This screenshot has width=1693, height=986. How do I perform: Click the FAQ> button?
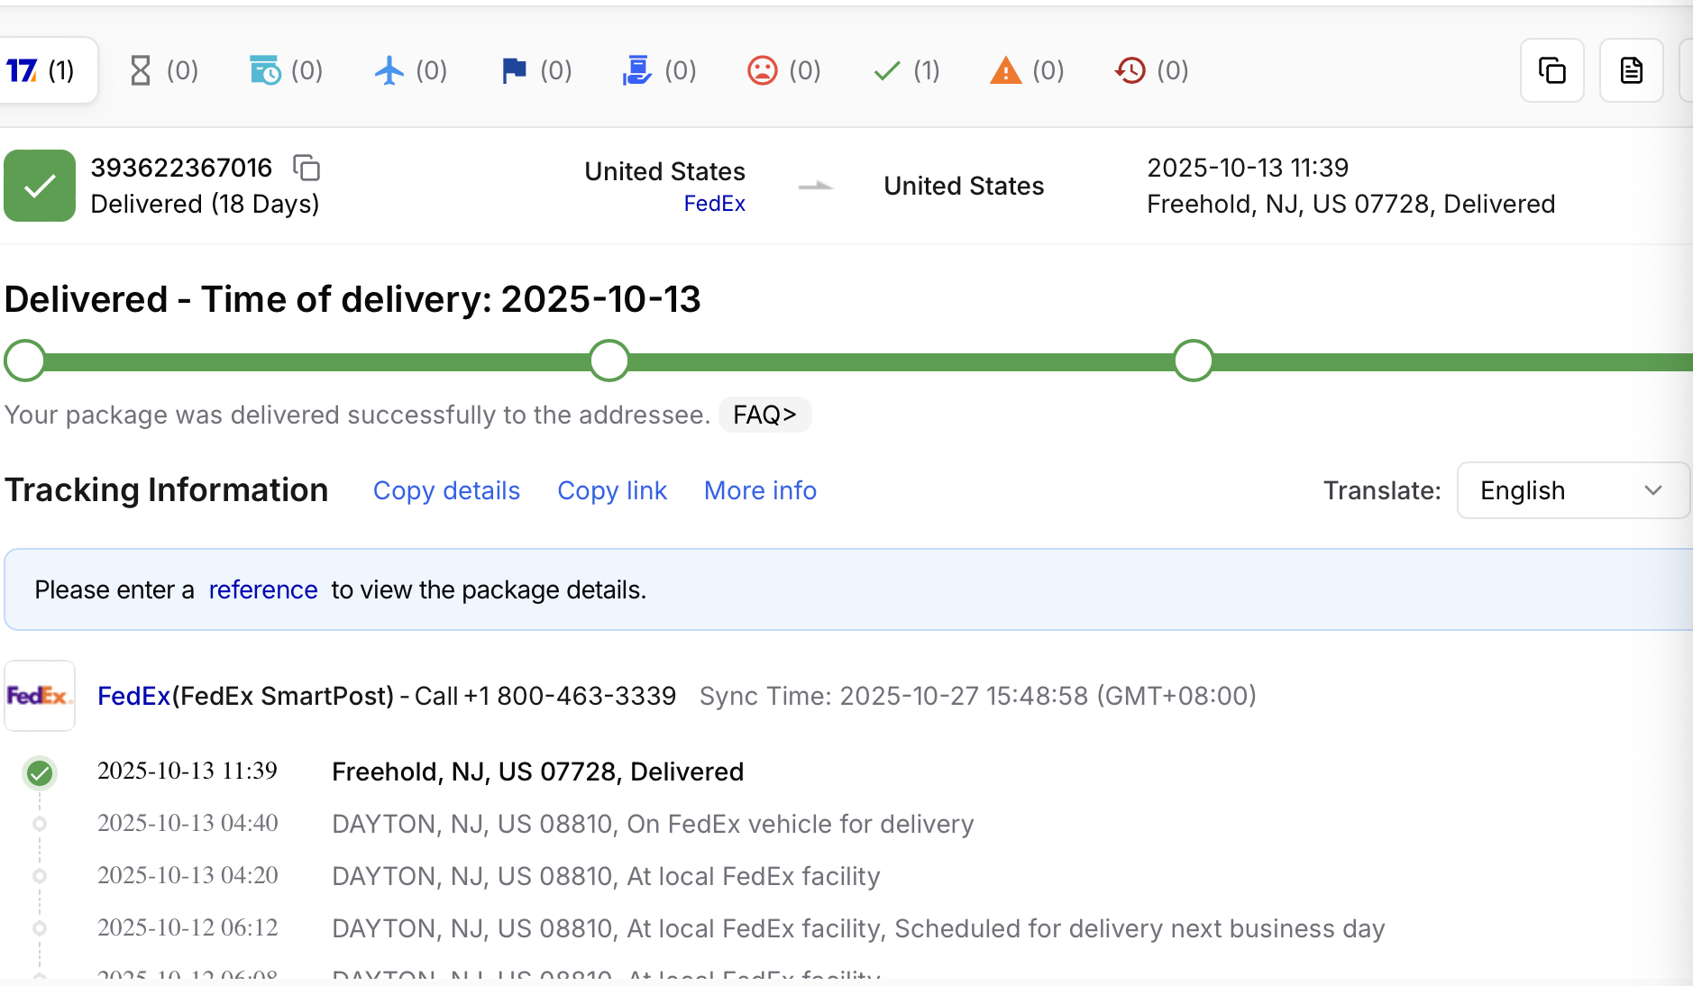[764, 415]
